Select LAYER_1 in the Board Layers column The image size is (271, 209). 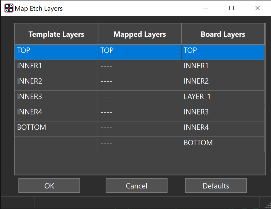pyautogui.click(x=223, y=98)
